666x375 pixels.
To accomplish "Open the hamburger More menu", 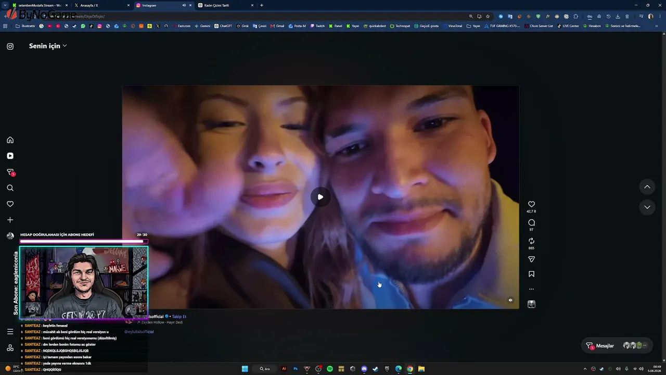I will pyautogui.click(x=10, y=331).
